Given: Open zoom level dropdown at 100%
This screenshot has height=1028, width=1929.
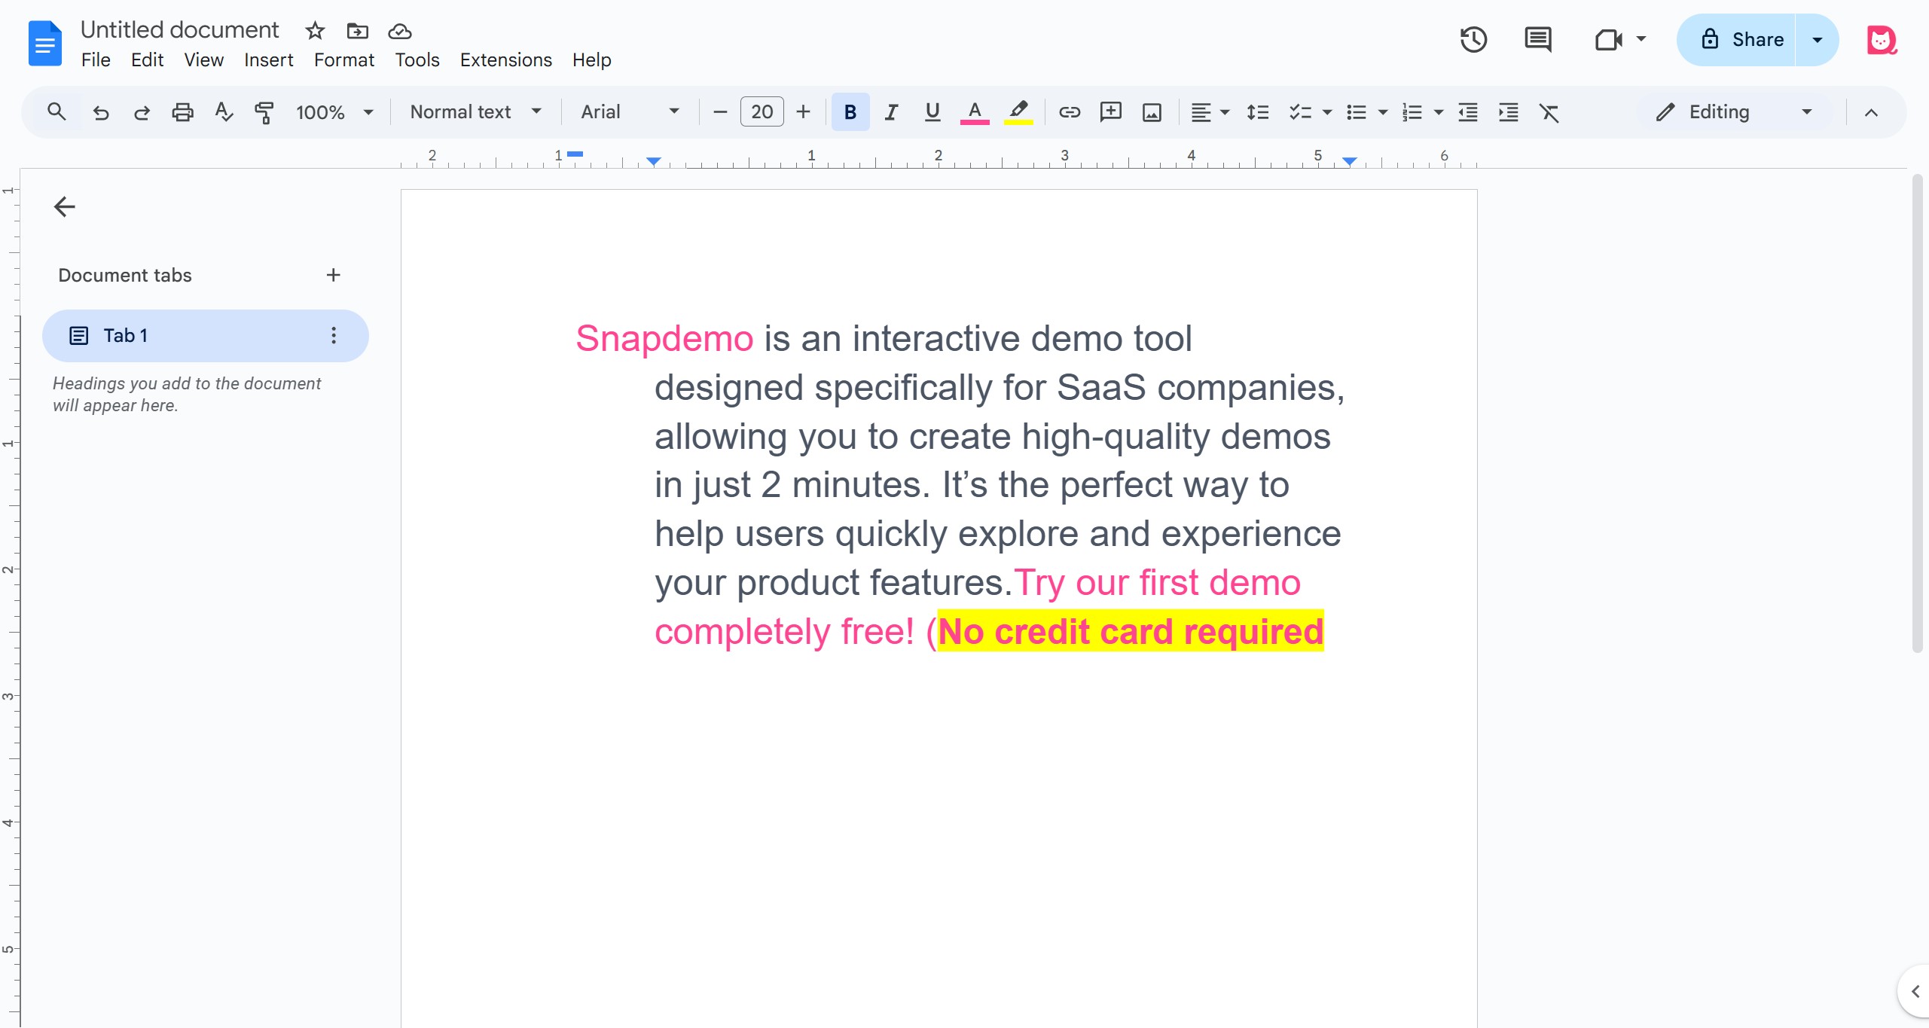Looking at the screenshot, I should tap(335, 112).
